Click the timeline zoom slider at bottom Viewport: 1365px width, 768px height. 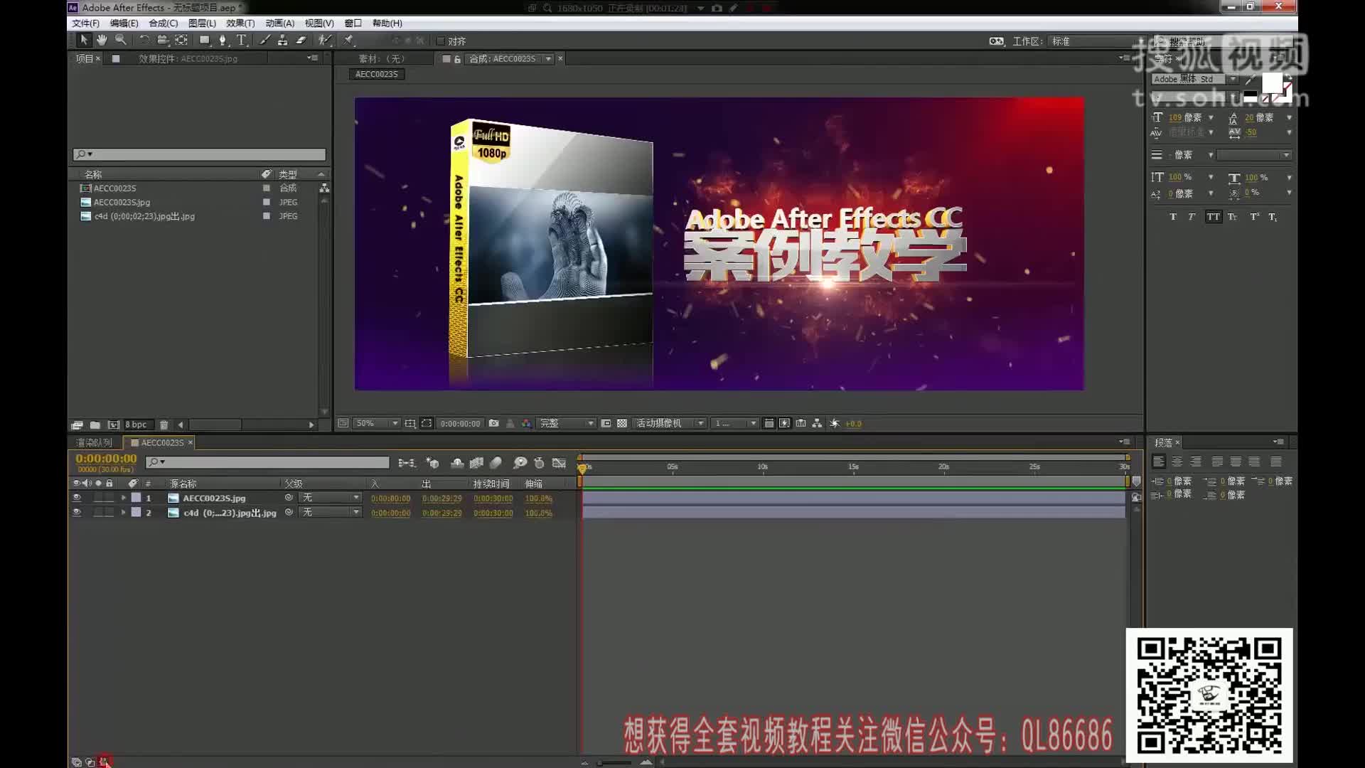[x=615, y=762]
